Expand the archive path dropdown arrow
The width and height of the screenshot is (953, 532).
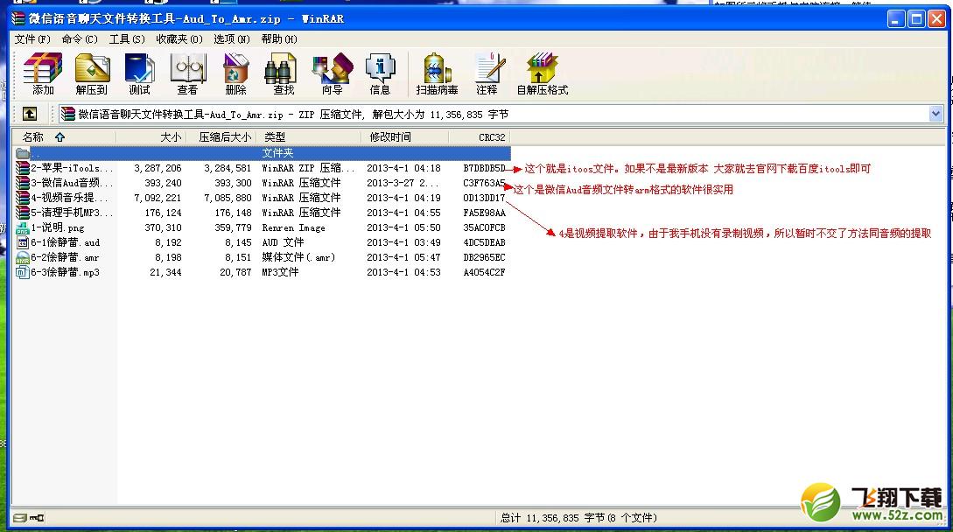click(x=935, y=114)
